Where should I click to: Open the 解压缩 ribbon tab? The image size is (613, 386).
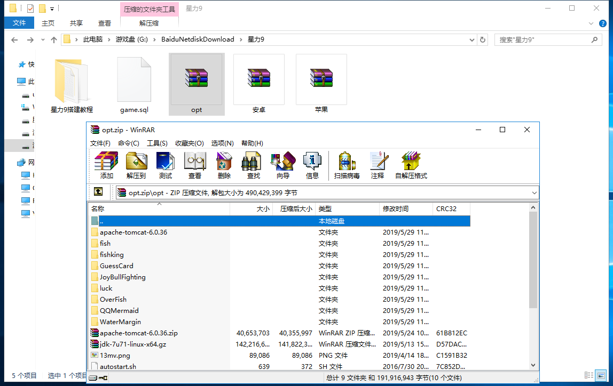click(x=149, y=23)
